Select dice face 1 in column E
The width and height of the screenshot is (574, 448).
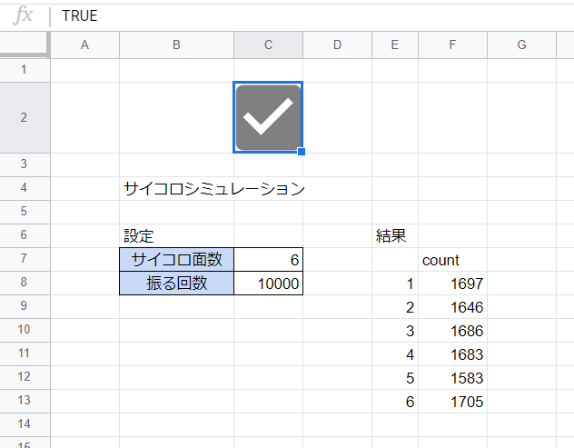[395, 283]
